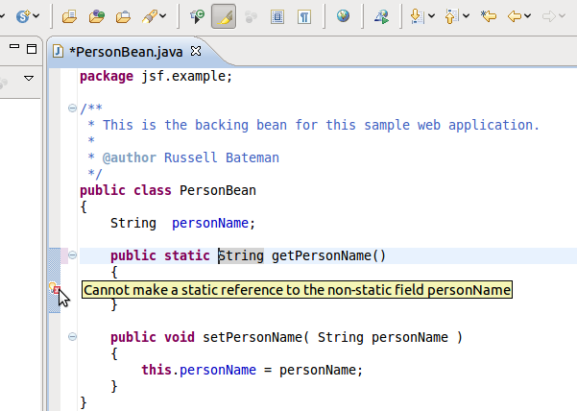The image size is (577, 411).
Task: Click the 'Cannot make a static reference' tooltip
Action: 297,290
